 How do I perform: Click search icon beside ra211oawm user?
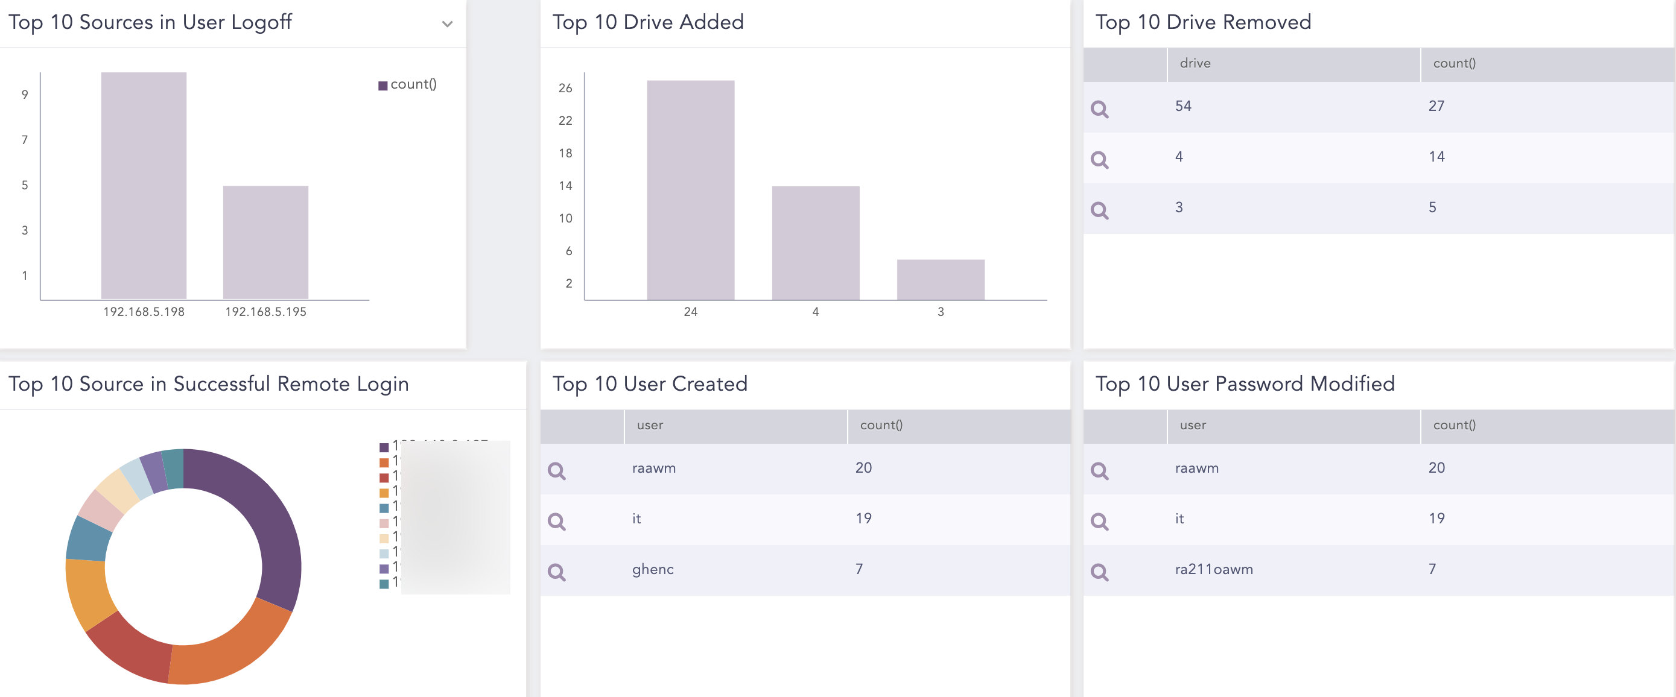pyautogui.click(x=1099, y=572)
